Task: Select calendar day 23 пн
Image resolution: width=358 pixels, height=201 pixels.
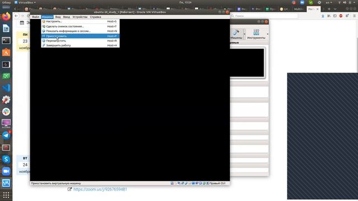Action: click(x=23, y=41)
